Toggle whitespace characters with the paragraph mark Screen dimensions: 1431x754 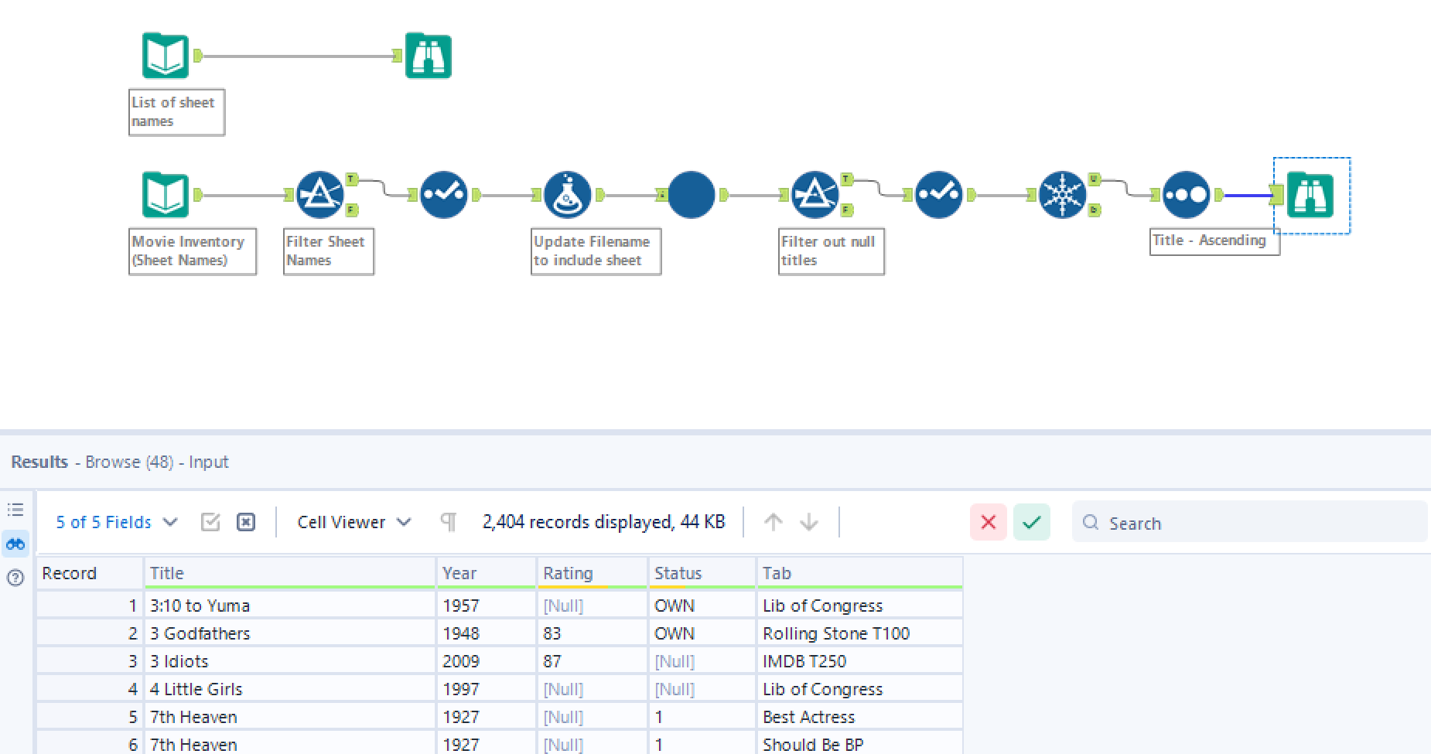pos(447,522)
